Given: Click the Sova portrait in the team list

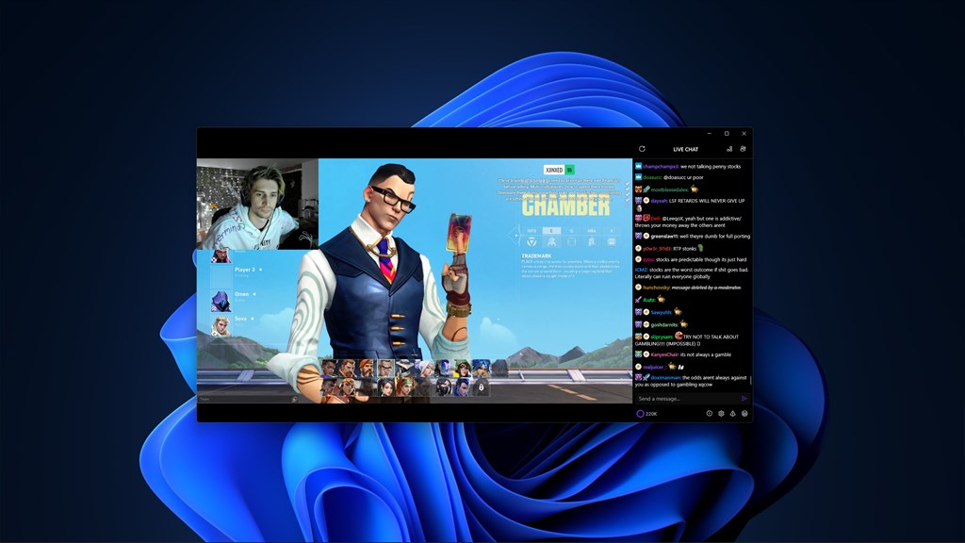Looking at the screenshot, I should (x=221, y=325).
